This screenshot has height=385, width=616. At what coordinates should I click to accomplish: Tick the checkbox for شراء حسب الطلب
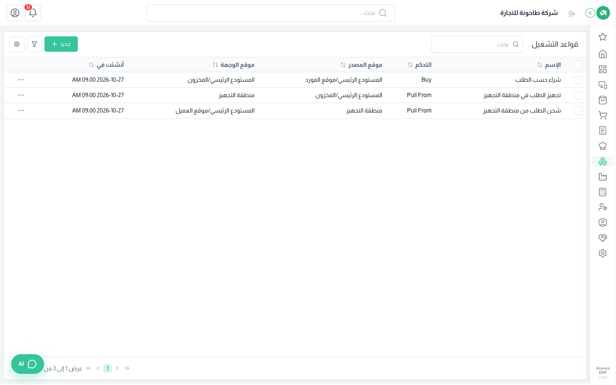[578, 80]
